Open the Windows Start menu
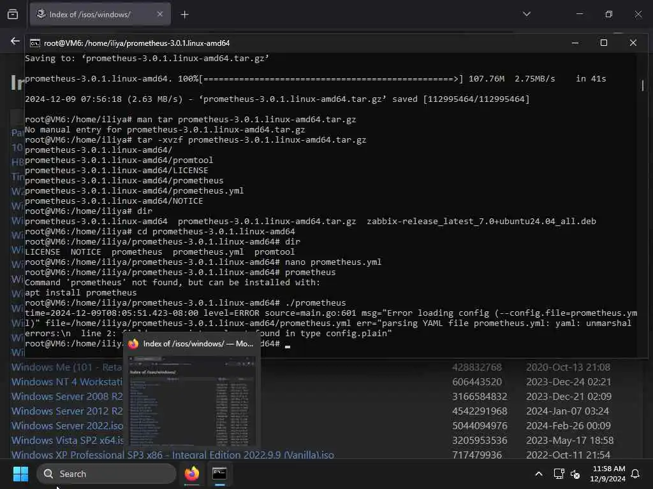Image resolution: width=653 pixels, height=489 pixels. tap(20, 474)
